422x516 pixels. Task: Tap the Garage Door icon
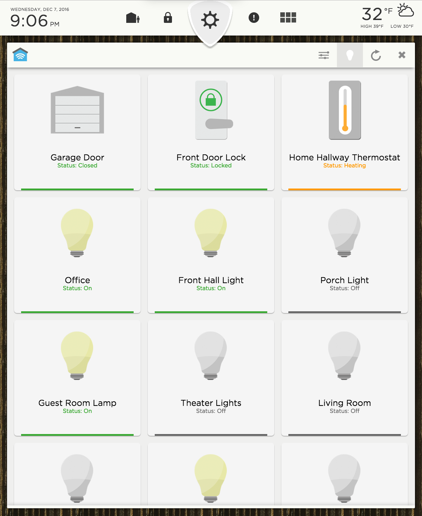click(77, 110)
